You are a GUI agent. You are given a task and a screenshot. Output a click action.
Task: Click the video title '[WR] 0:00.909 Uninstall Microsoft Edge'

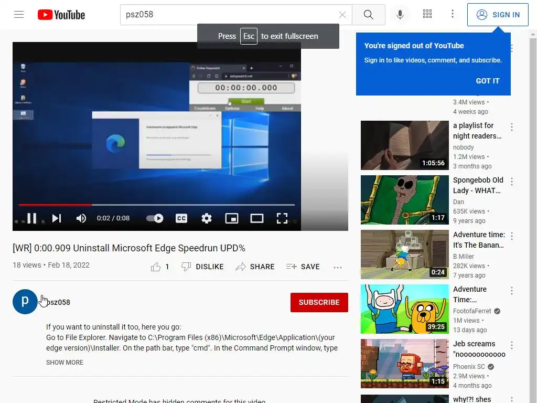(x=129, y=248)
